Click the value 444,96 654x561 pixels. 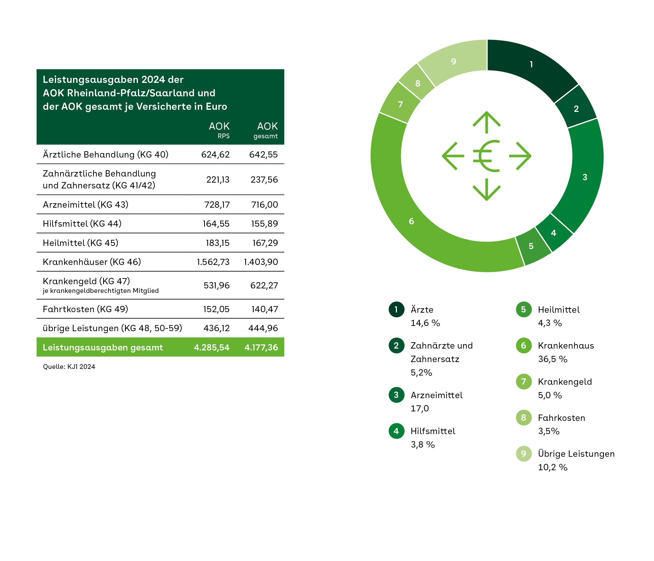263,328
